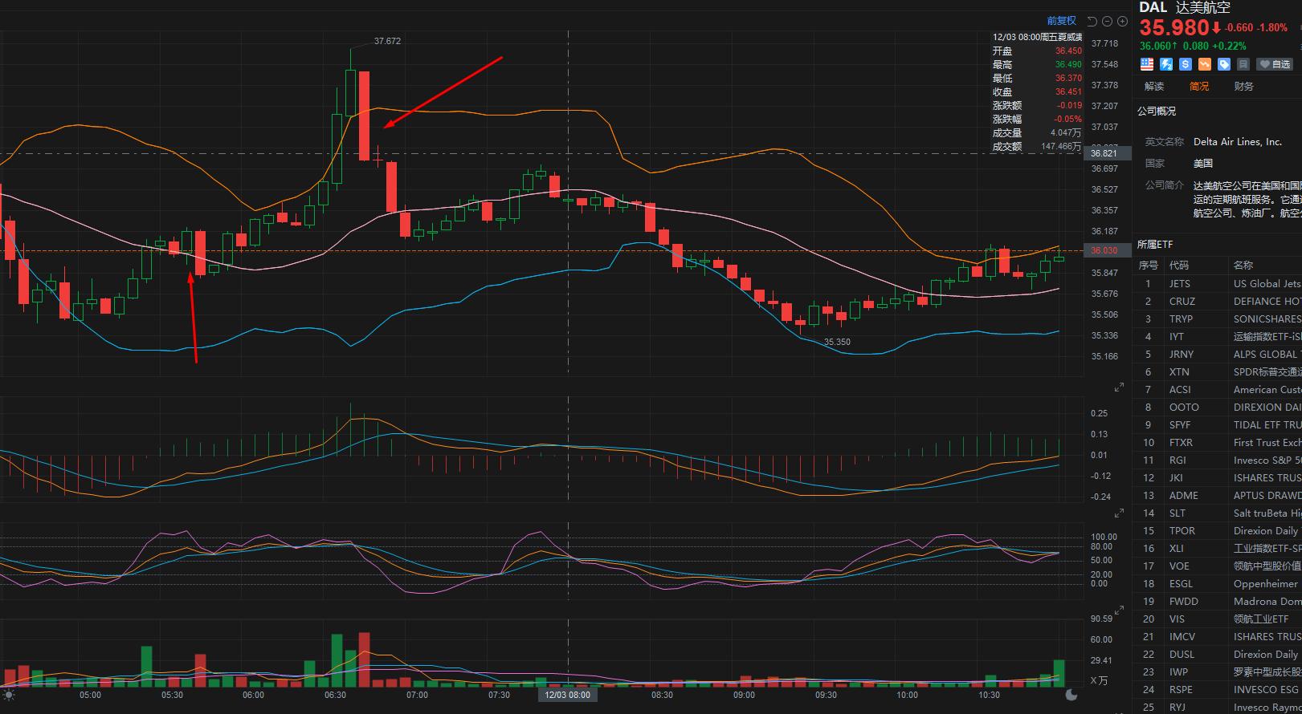Click the Delta Air Lines, Inc. name
Image resolution: width=1302 pixels, height=714 pixels.
point(1238,142)
